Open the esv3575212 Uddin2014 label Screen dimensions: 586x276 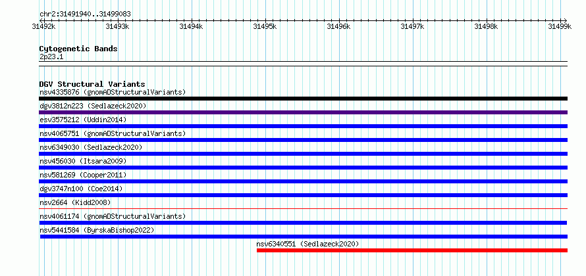coord(83,120)
